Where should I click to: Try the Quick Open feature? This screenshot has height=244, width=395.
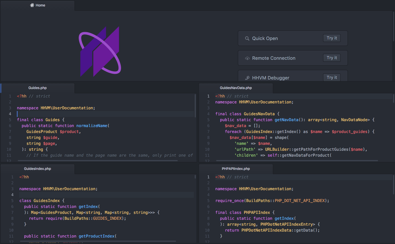(x=332, y=38)
